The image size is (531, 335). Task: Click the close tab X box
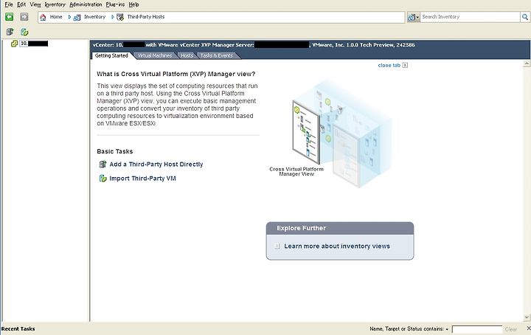(x=405, y=65)
